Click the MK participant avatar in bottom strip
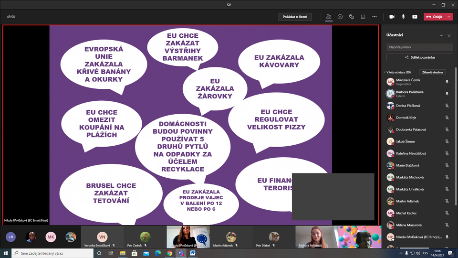458x258 pixels. coord(51,237)
